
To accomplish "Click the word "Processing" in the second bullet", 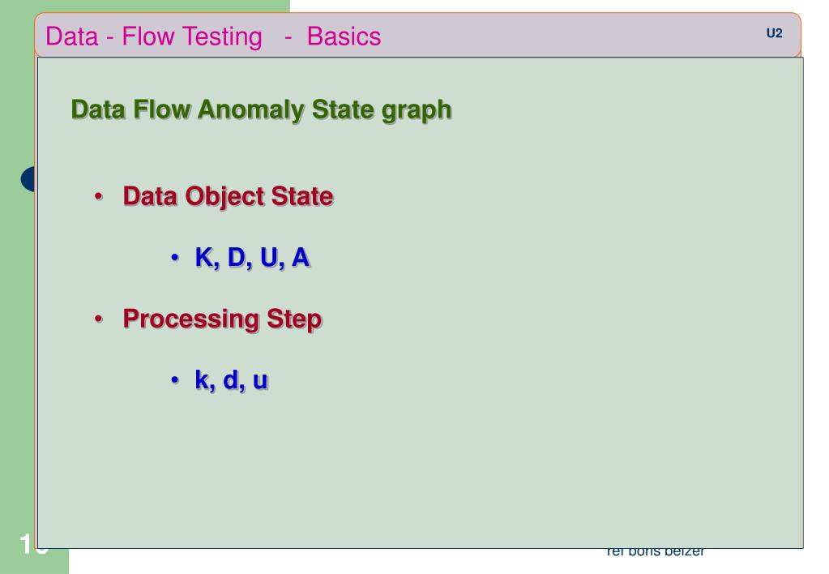I will point(190,319).
